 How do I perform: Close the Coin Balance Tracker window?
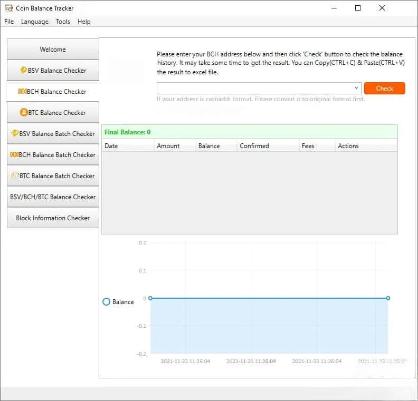[x=382, y=8]
